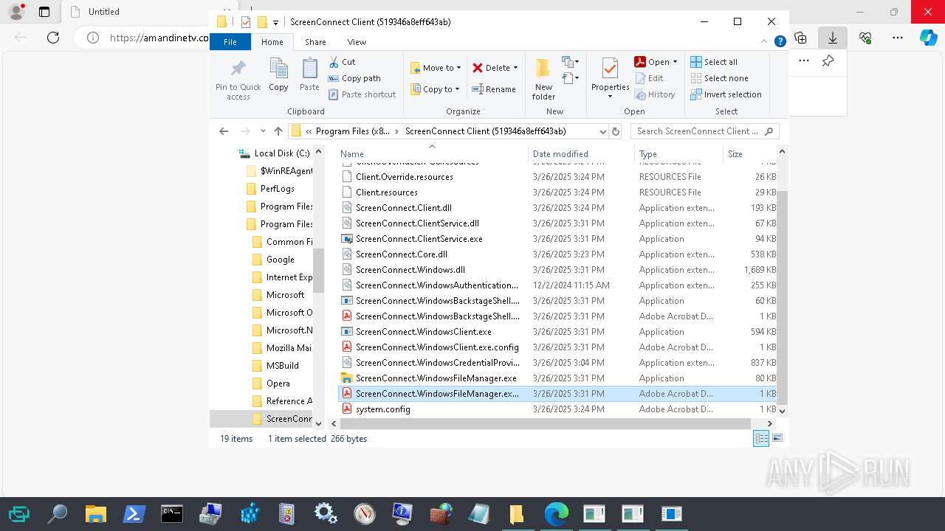945x531 pixels.
Task: Expand the Delete dropdown arrow
Action: click(x=515, y=68)
